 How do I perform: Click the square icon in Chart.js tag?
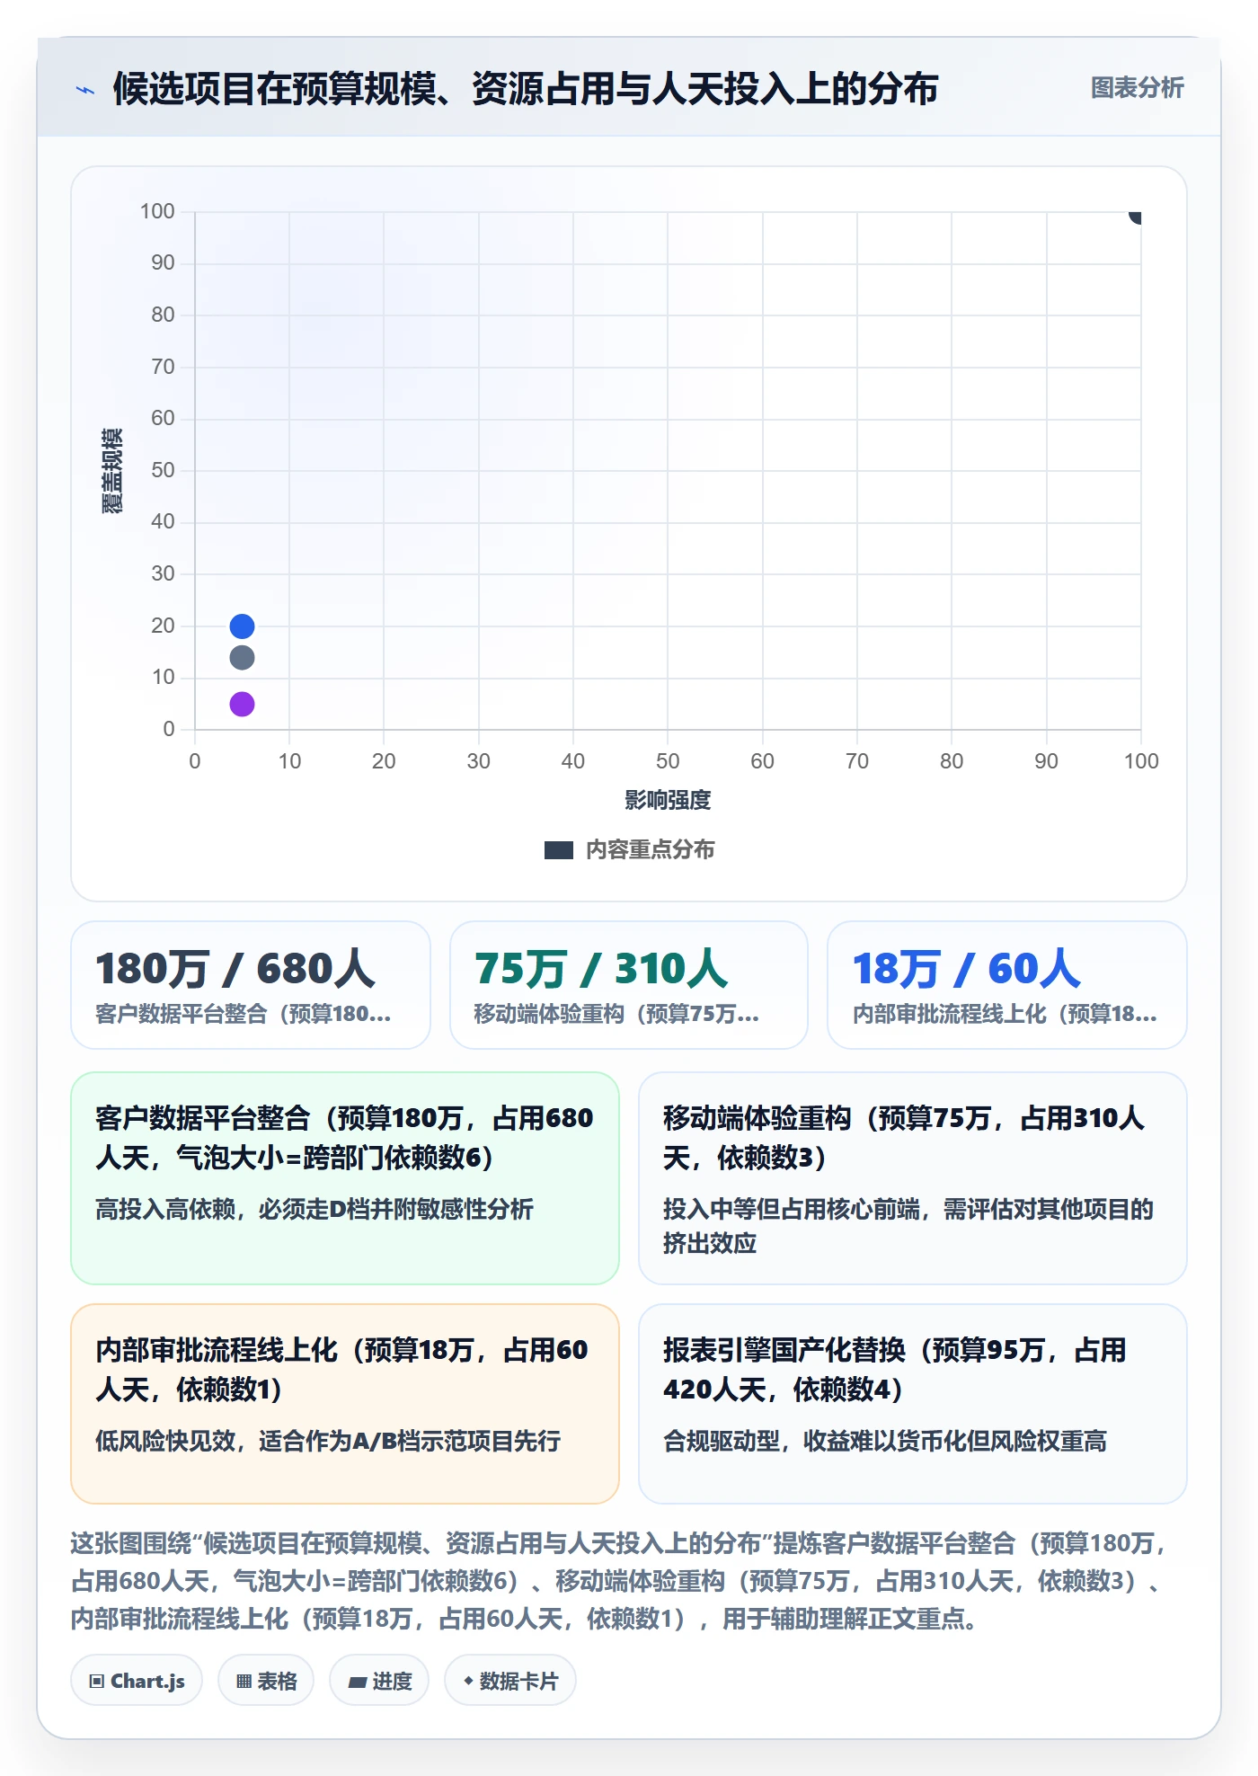coord(97,1682)
